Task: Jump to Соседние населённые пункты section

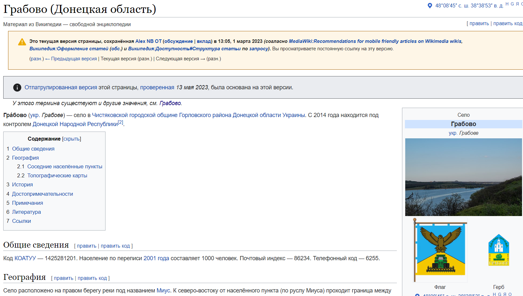Action: (65, 167)
